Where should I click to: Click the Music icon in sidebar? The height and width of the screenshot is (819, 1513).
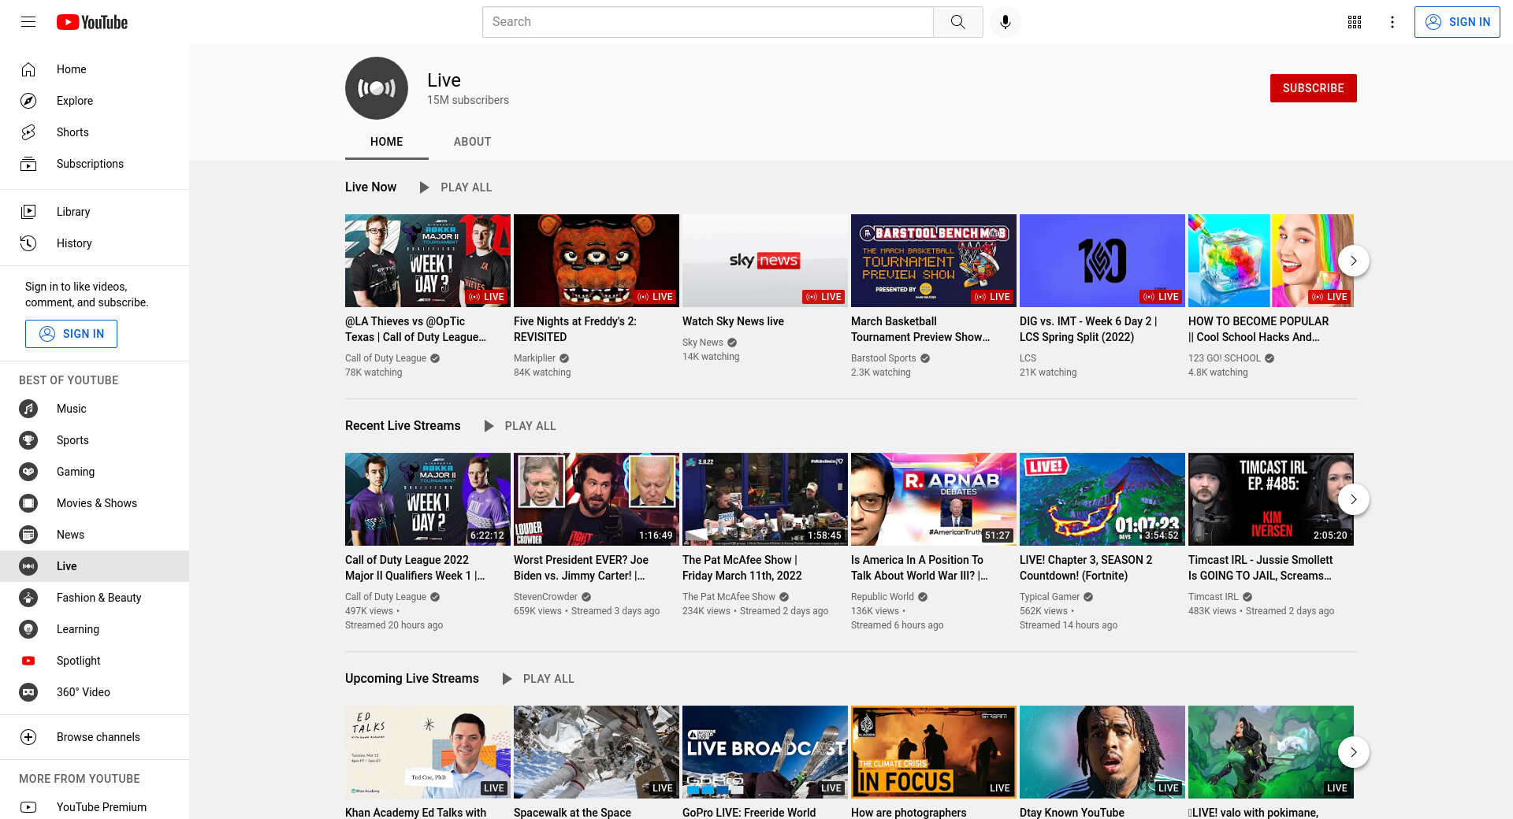28,409
